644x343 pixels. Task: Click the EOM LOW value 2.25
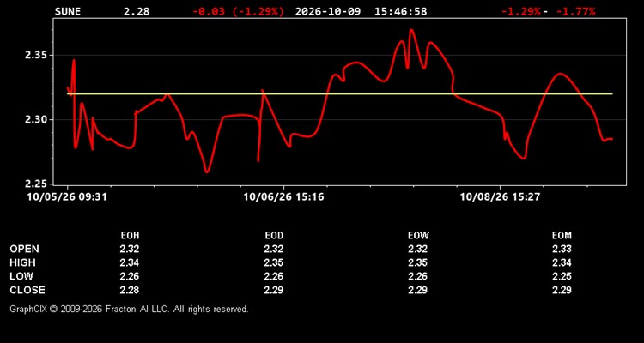(x=562, y=276)
